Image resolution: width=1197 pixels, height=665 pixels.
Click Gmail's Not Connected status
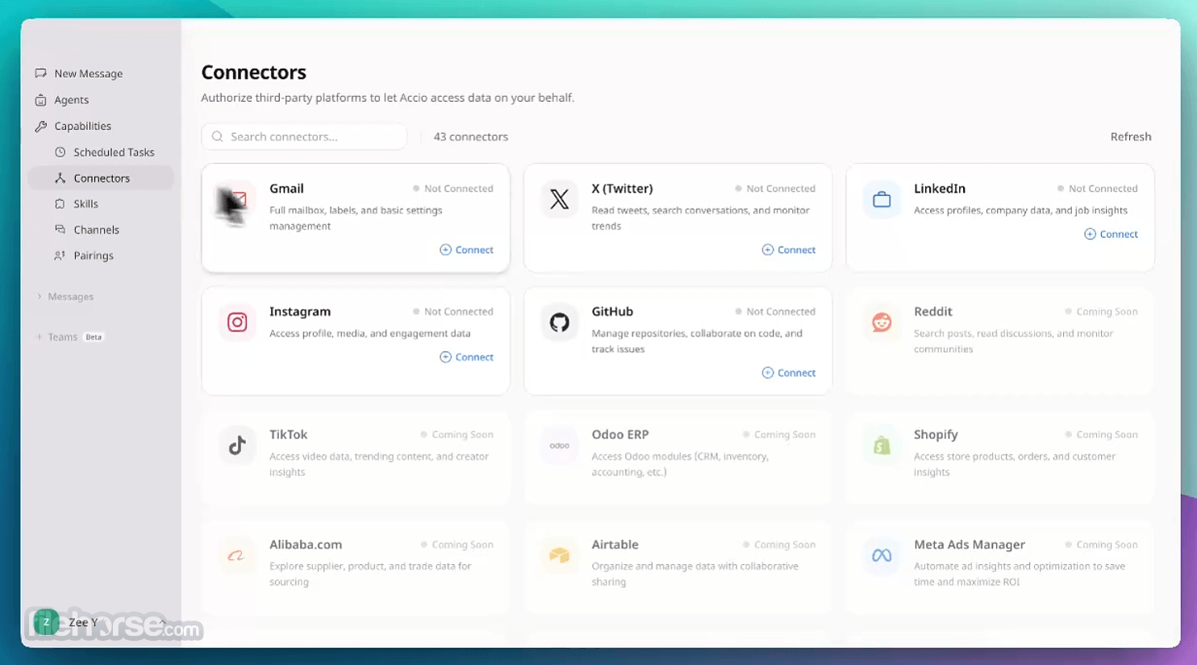453,189
